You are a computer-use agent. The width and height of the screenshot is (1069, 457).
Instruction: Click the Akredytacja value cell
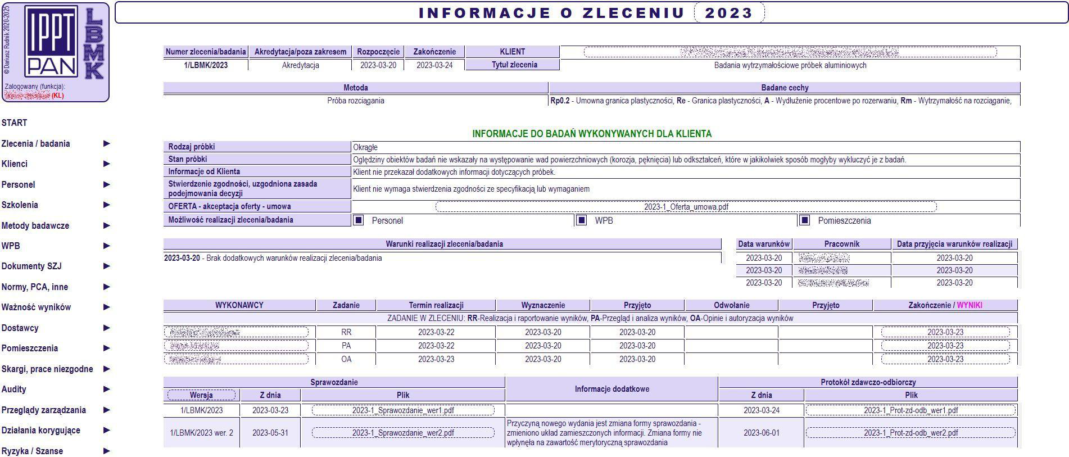pos(300,65)
